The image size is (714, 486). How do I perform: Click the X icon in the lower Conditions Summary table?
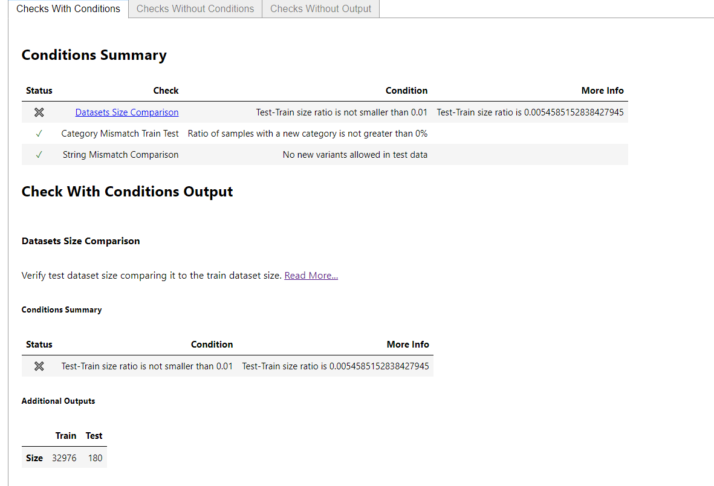point(39,366)
